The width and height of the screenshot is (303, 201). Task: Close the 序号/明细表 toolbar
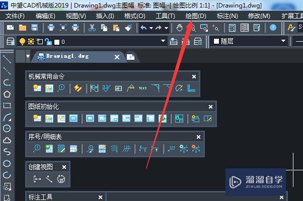198,137
